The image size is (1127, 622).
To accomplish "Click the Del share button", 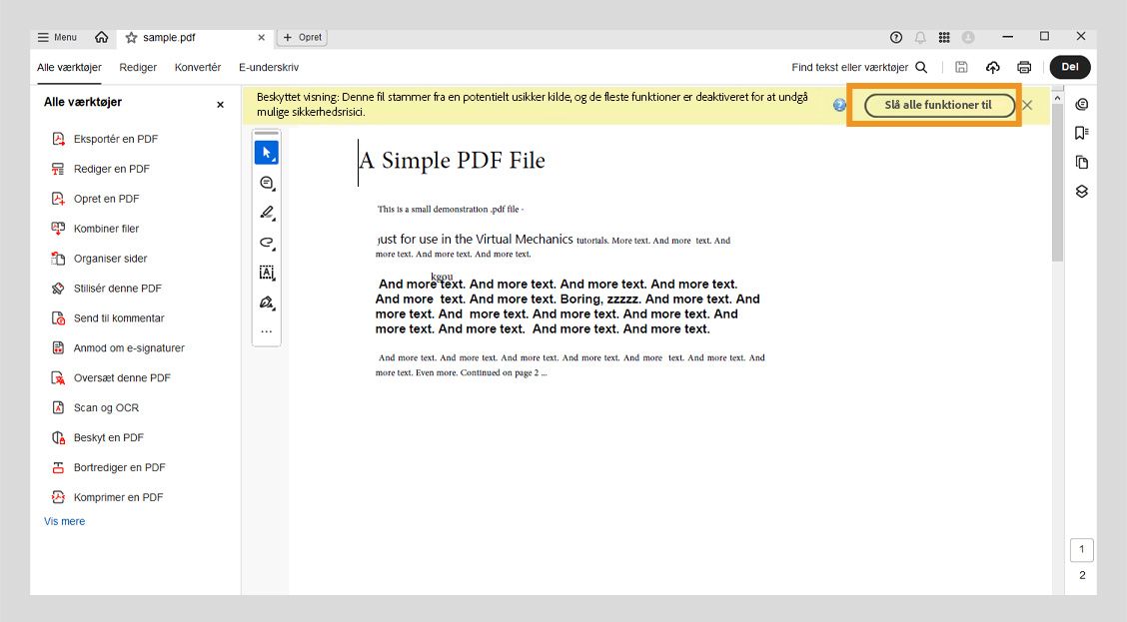I will coord(1070,67).
